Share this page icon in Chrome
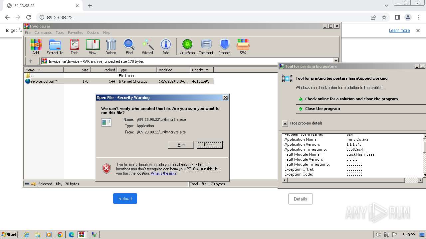This screenshot has height=239, width=426. (x=373, y=17)
